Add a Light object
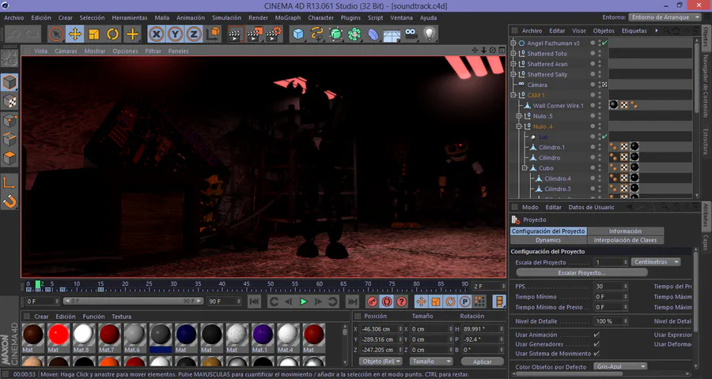 pyautogui.click(x=430, y=34)
